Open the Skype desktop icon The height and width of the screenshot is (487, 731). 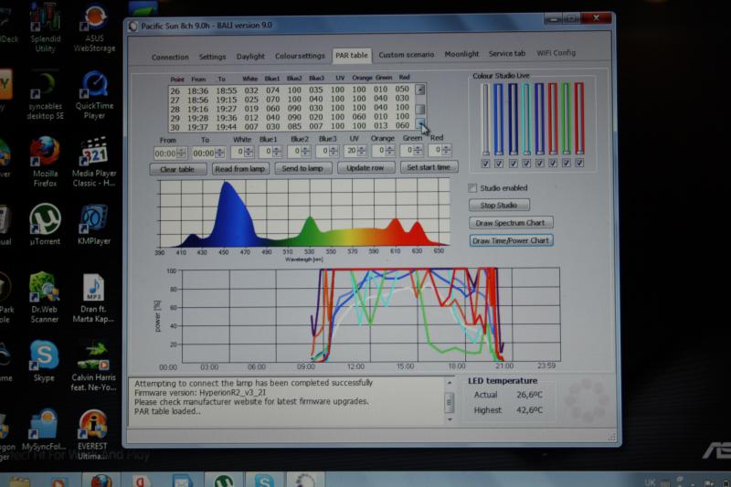point(43,355)
